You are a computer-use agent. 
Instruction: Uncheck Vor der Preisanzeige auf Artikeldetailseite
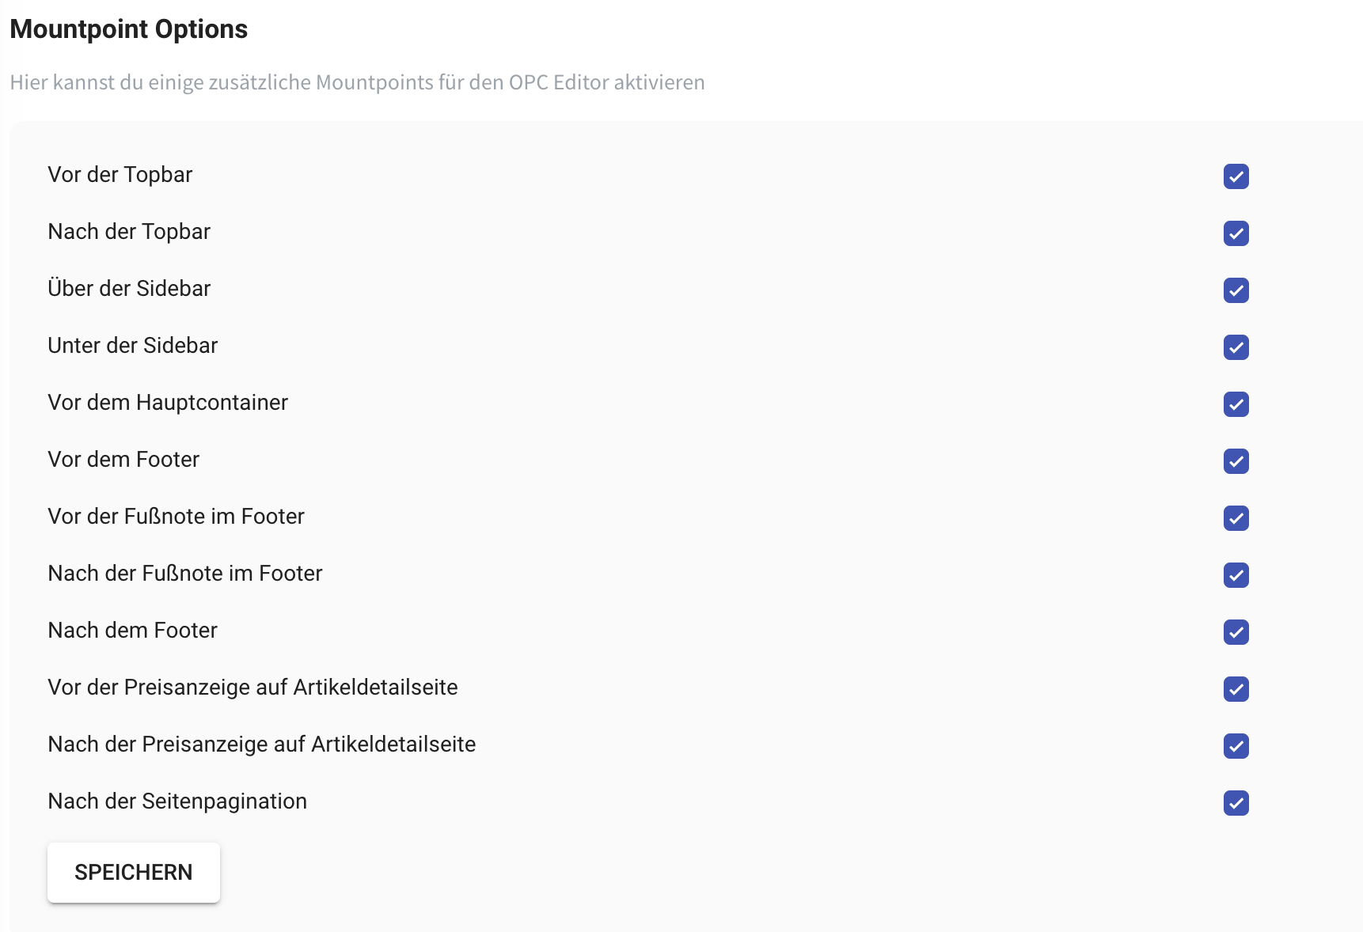1236,689
